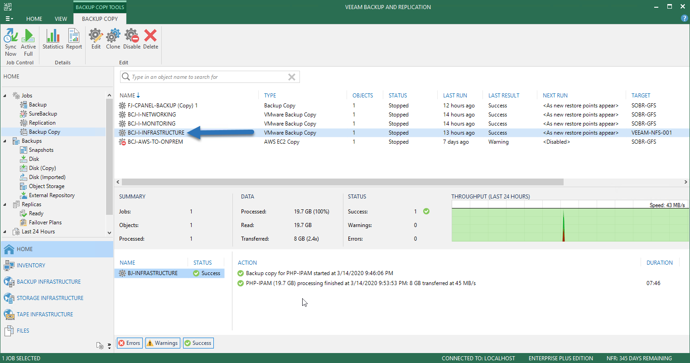Collapse the Replicas tree node
690x363 pixels.
pyautogui.click(x=6, y=204)
